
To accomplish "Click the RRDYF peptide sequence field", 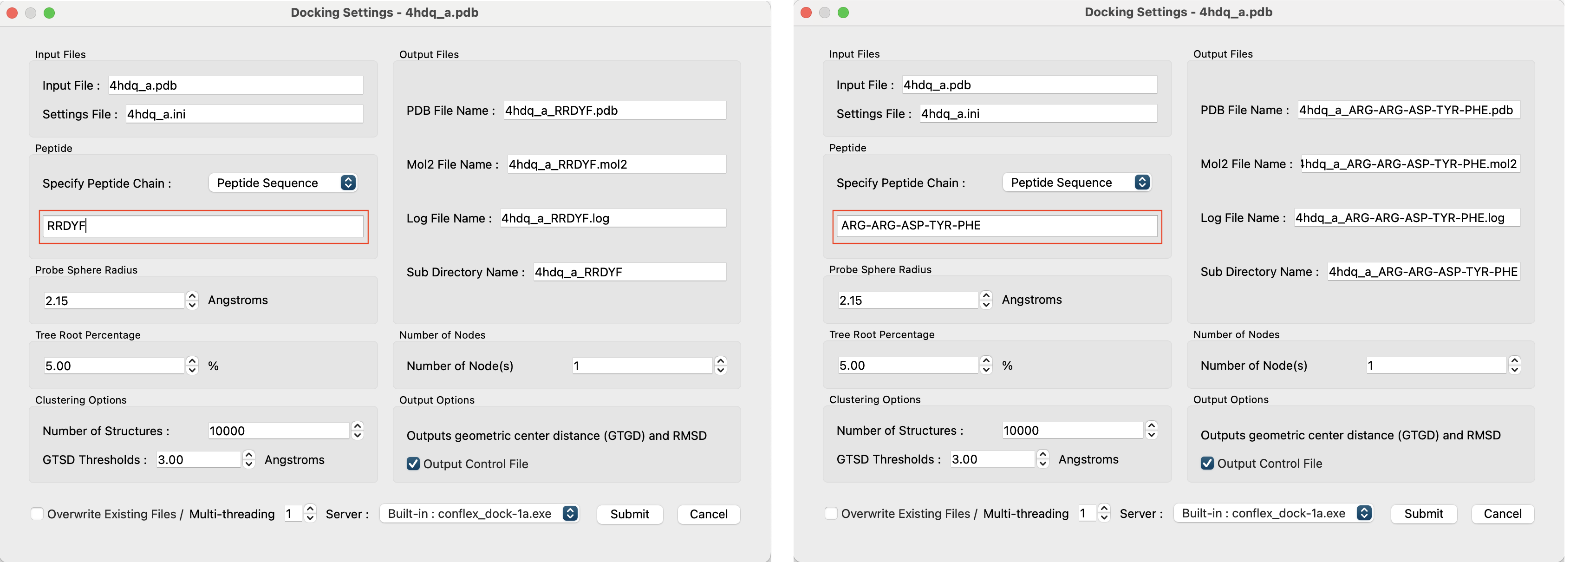I will (x=202, y=226).
